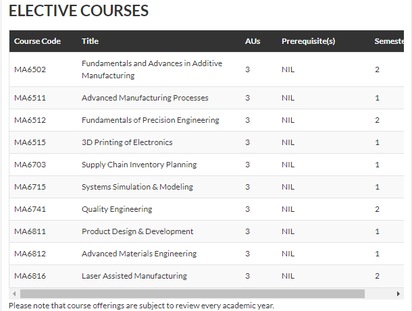The height and width of the screenshot is (311, 412).
Task: Click the Course Code column header
Action: point(37,41)
